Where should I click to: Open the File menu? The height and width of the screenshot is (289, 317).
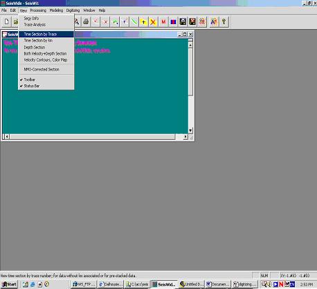click(x=4, y=10)
